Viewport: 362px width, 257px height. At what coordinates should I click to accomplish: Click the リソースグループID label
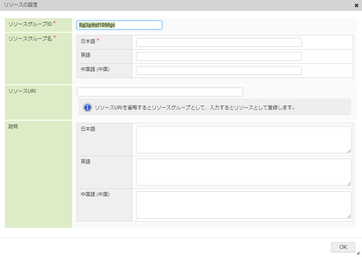[31, 24]
